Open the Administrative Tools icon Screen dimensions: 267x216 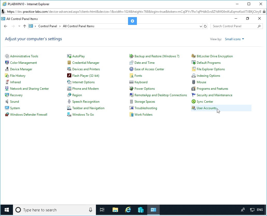pyautogui.click(x=7, y=56)
